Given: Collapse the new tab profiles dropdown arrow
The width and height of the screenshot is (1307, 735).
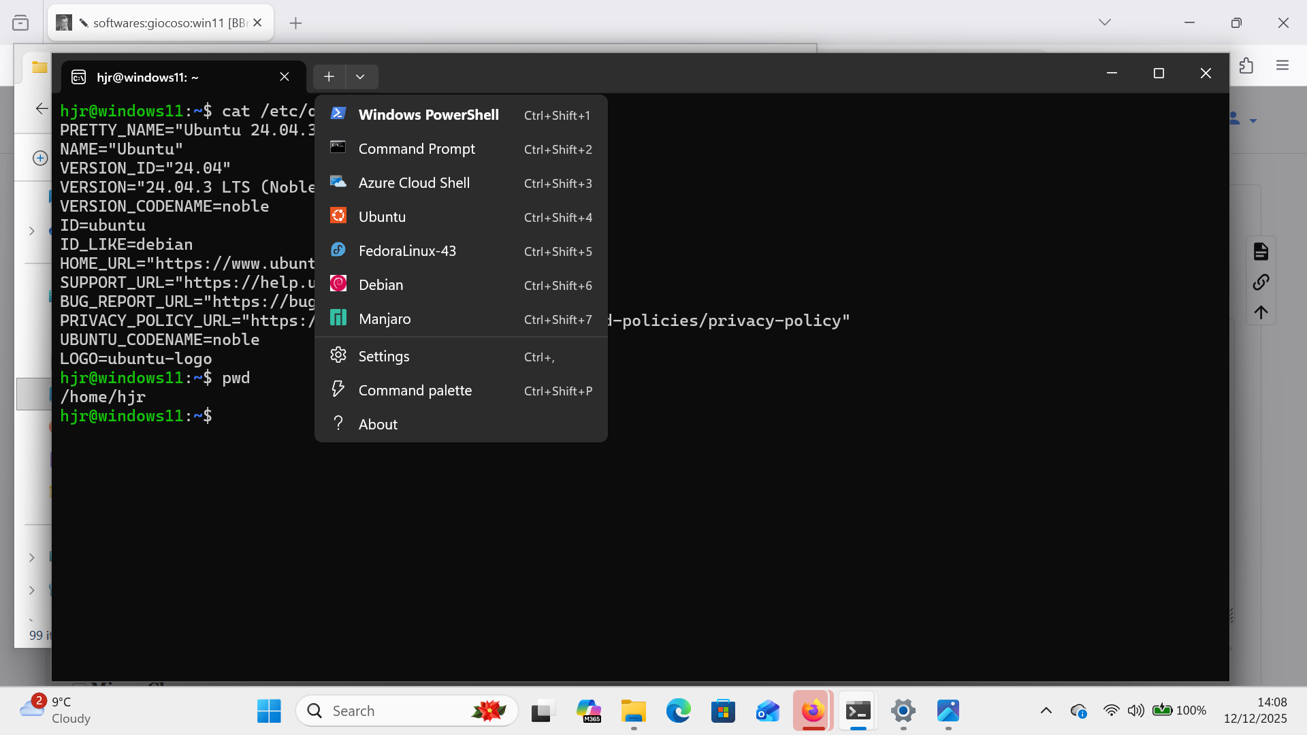Looking at the screenshot, I should (360, 77).
